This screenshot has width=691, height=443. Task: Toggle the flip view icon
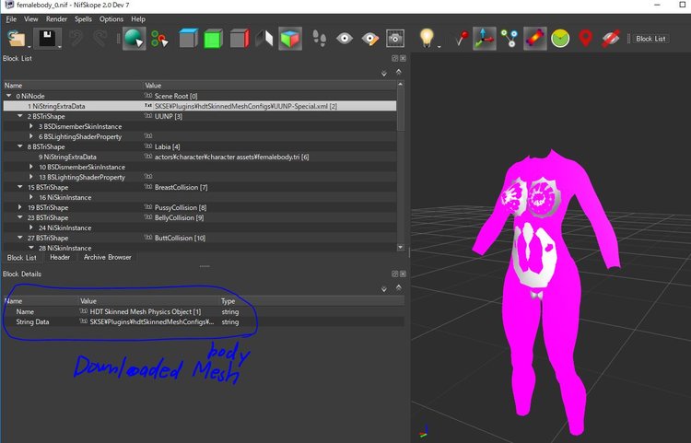tap(264, 39)
